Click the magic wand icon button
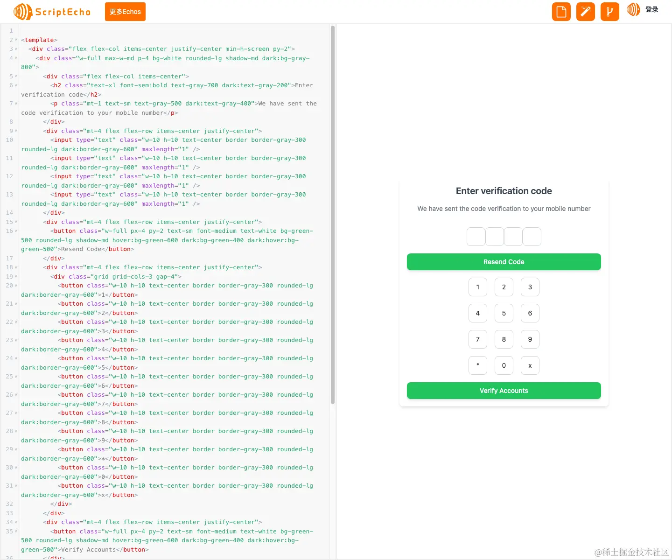The image size is (672, 560). [x=586, y=12]
